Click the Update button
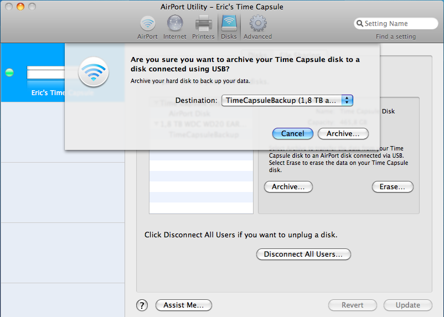Image resolution: width=444 pixels, height=317 pixels. pyautogui.click(x=407, y=305)
